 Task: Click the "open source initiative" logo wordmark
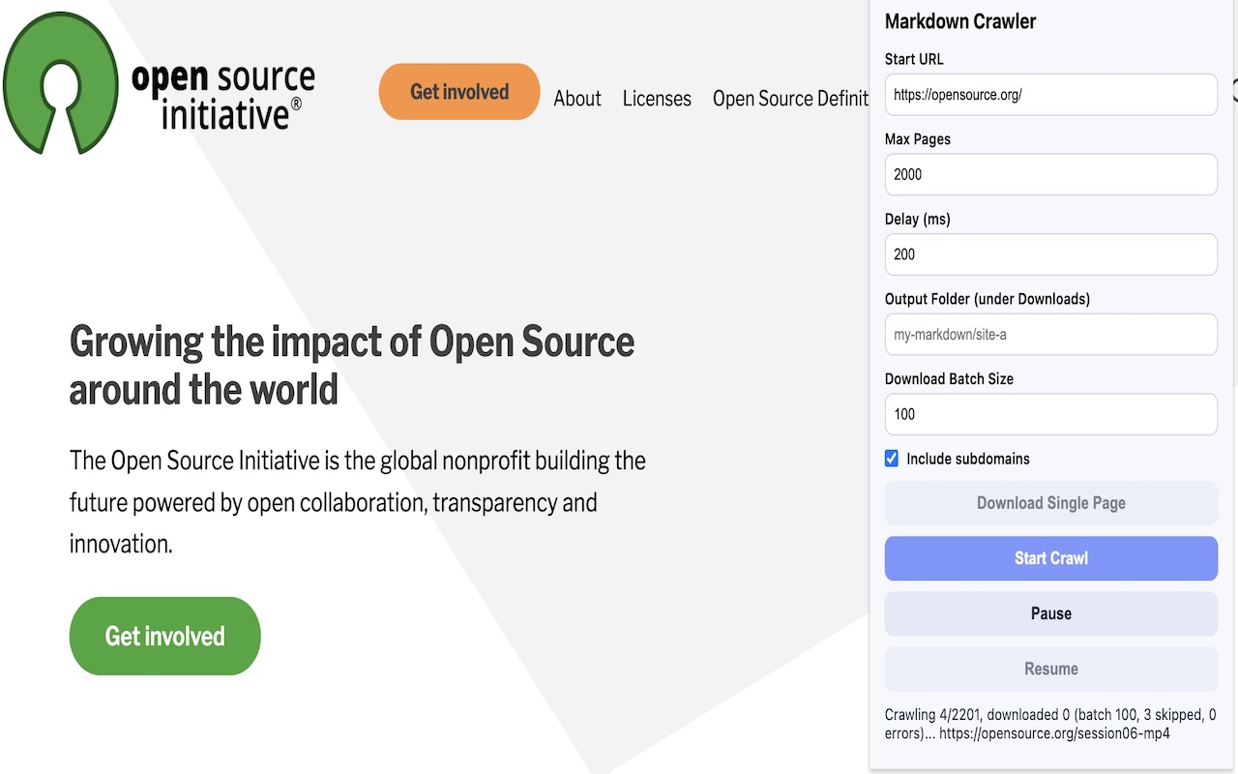click(x=223, y=97)
